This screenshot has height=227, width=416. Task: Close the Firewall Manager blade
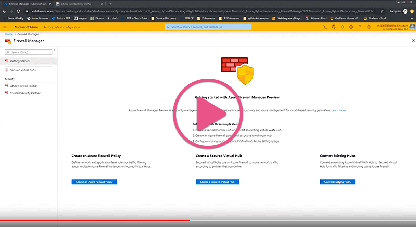(x=413, y=41)
